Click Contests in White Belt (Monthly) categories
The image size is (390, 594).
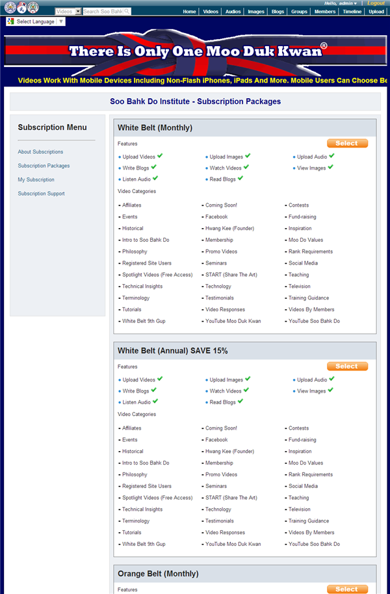coord(298,205)
